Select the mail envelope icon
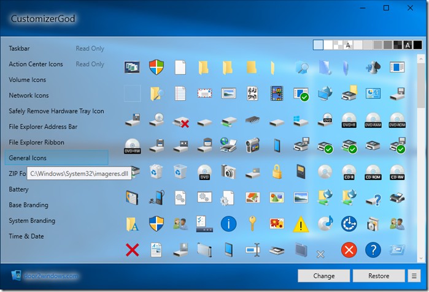Viewport: 429px width, 292px height. pyautogui.click(x=204, y=93)
